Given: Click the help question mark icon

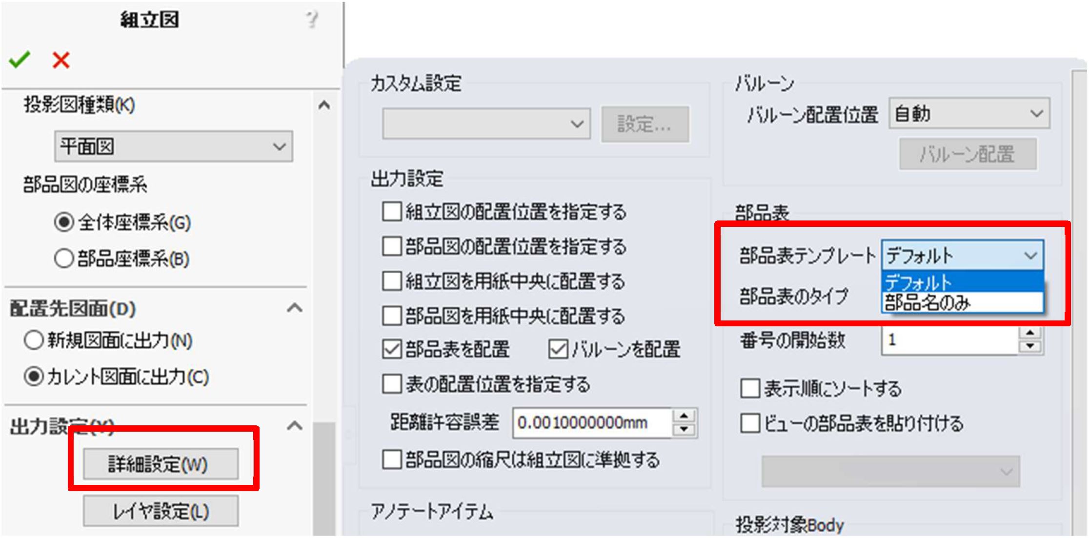Looking at the screenshot, I should [311, 20].
